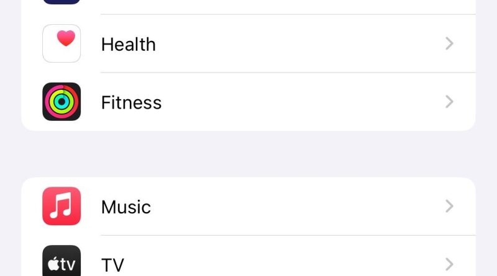Click the empty middle area of Health row
This screenshot has width=497, height=276.
pyautogui.click(x=298, y=43)
